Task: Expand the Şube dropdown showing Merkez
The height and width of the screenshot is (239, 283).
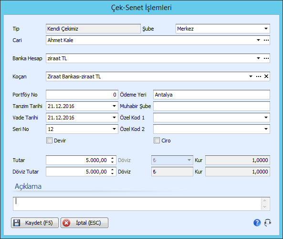Action: click(x=266, y=29)
